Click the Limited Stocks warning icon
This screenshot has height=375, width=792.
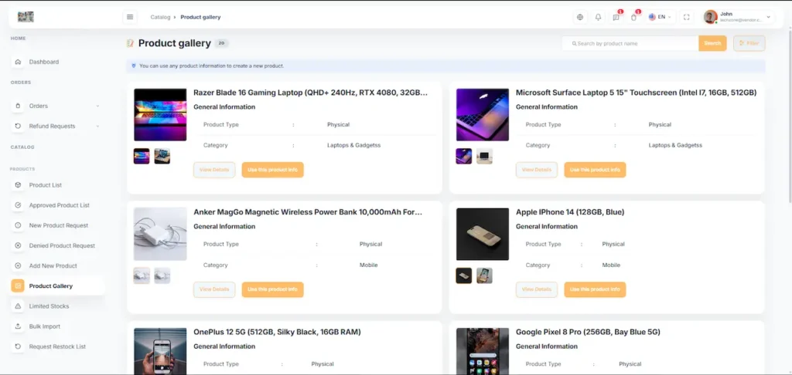(x=19, y=306)
